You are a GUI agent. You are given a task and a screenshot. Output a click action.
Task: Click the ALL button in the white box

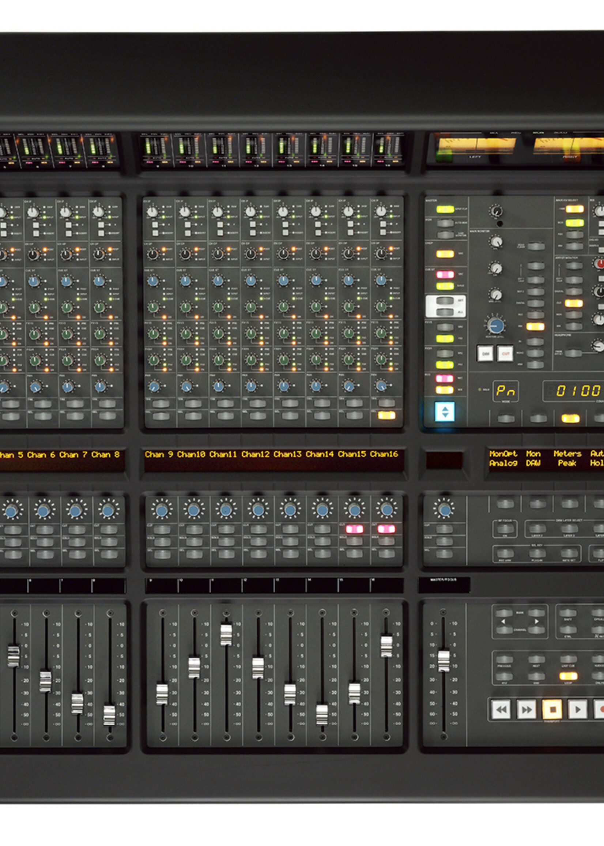point(445,312)
